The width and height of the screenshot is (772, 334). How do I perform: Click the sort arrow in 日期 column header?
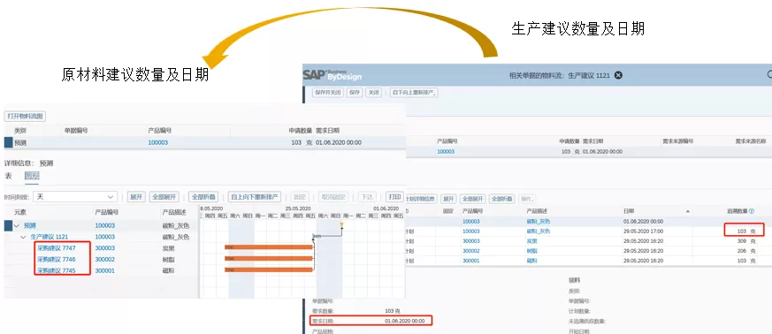click(x=688, y=211)
